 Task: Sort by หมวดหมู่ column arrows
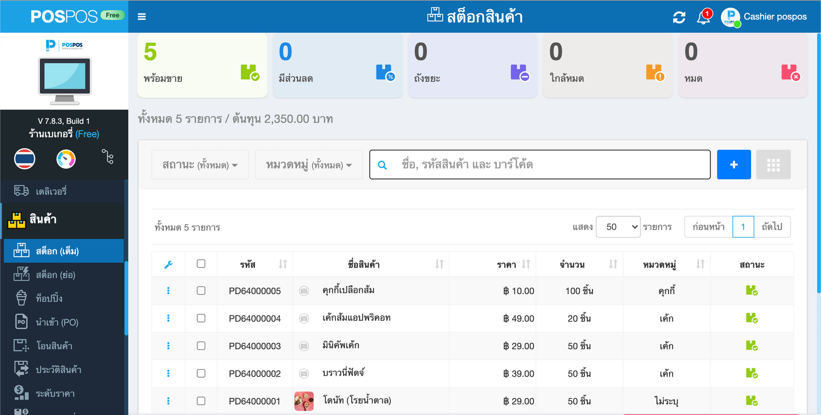tap(700, 264)
